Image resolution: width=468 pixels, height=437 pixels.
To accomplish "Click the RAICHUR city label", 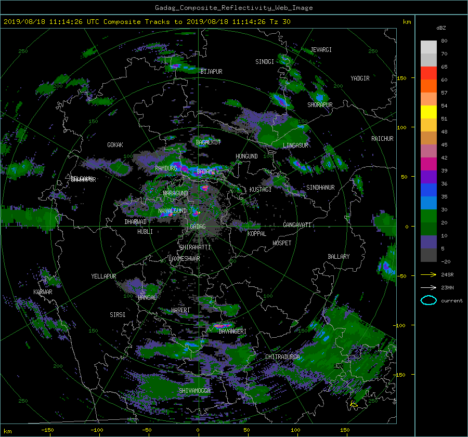I will [x=382, y=139].
